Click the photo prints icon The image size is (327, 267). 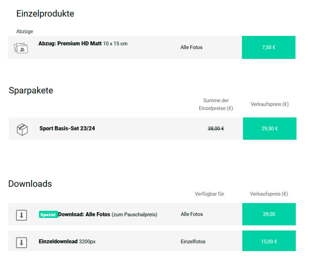click(21, 48)
